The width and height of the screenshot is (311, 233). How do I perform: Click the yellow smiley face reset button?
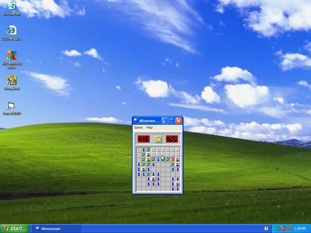point(158,139)
